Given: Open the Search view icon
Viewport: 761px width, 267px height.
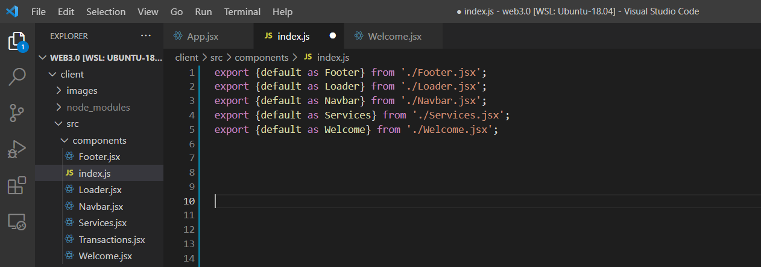Looking at the screenshot, I should [17, 77].
